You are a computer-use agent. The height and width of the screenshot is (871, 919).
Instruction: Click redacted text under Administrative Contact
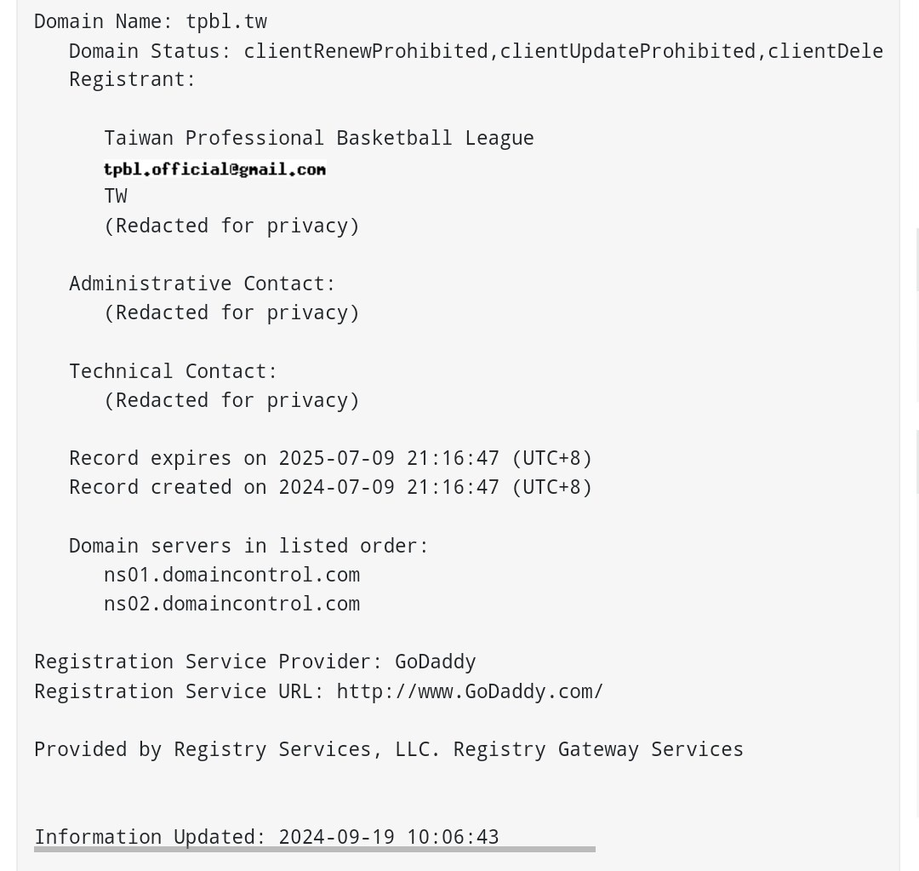click(231, 312)
